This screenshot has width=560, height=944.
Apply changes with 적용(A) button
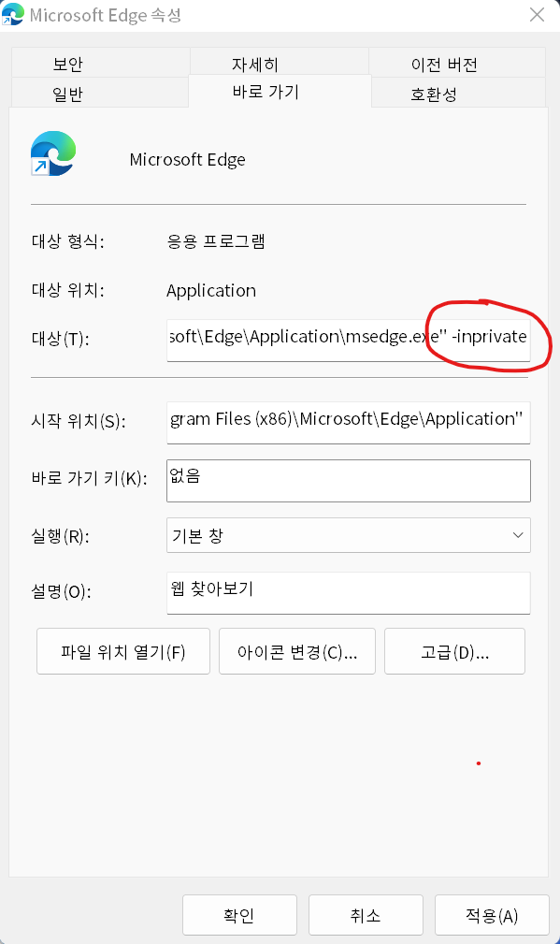pos(492,915)
